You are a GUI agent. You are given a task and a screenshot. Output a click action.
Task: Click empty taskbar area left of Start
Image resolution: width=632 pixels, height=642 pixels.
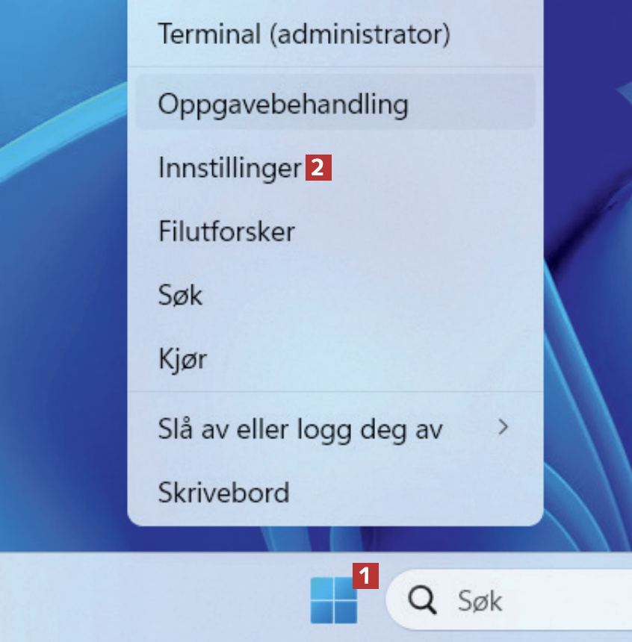point(149,599)
